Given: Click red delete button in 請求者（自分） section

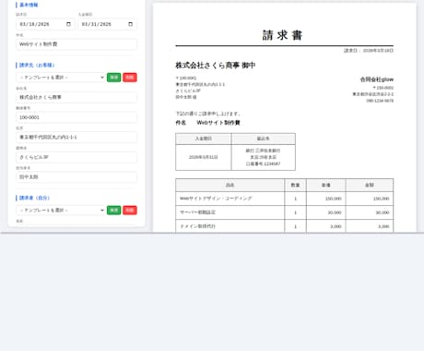Looking at the screenshot, I should pyautogui.click(x=130, y=210).
